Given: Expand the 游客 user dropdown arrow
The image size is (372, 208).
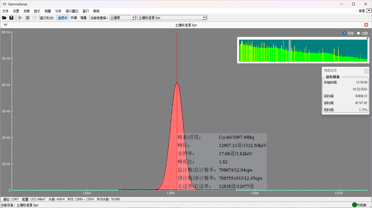Looking at the screenshot, I should coord(369,11).
